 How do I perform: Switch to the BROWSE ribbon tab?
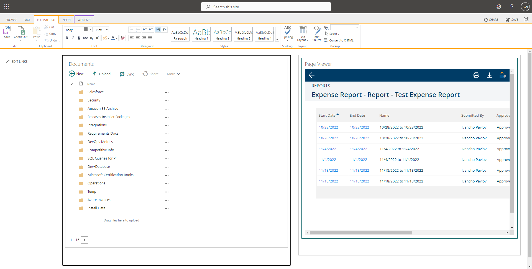11,20
